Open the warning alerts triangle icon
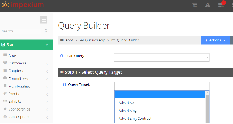The height and width of the screenshot is (124, 233). pyautogui.click(x=208, y=5)
